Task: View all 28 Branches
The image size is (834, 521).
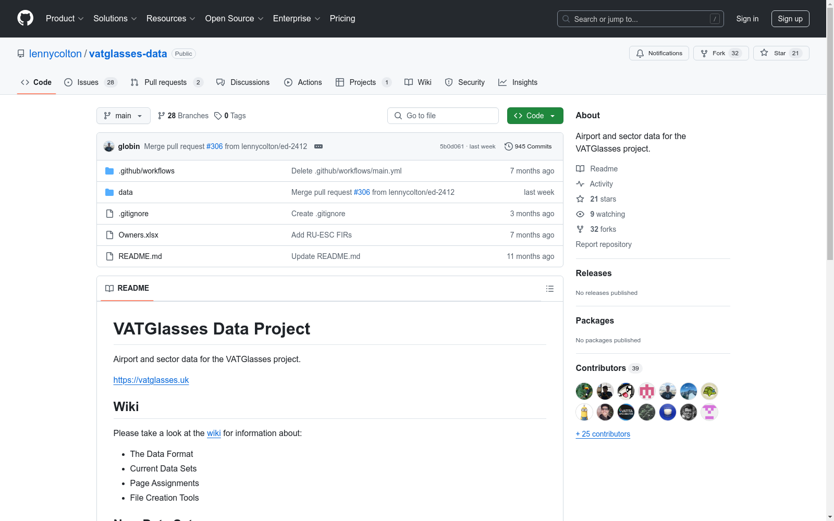Action: pyautogui.click(x=183, y=116)
